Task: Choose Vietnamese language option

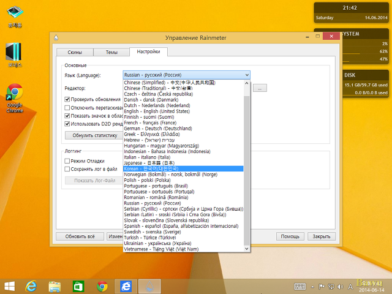Action: click(183, 249)
